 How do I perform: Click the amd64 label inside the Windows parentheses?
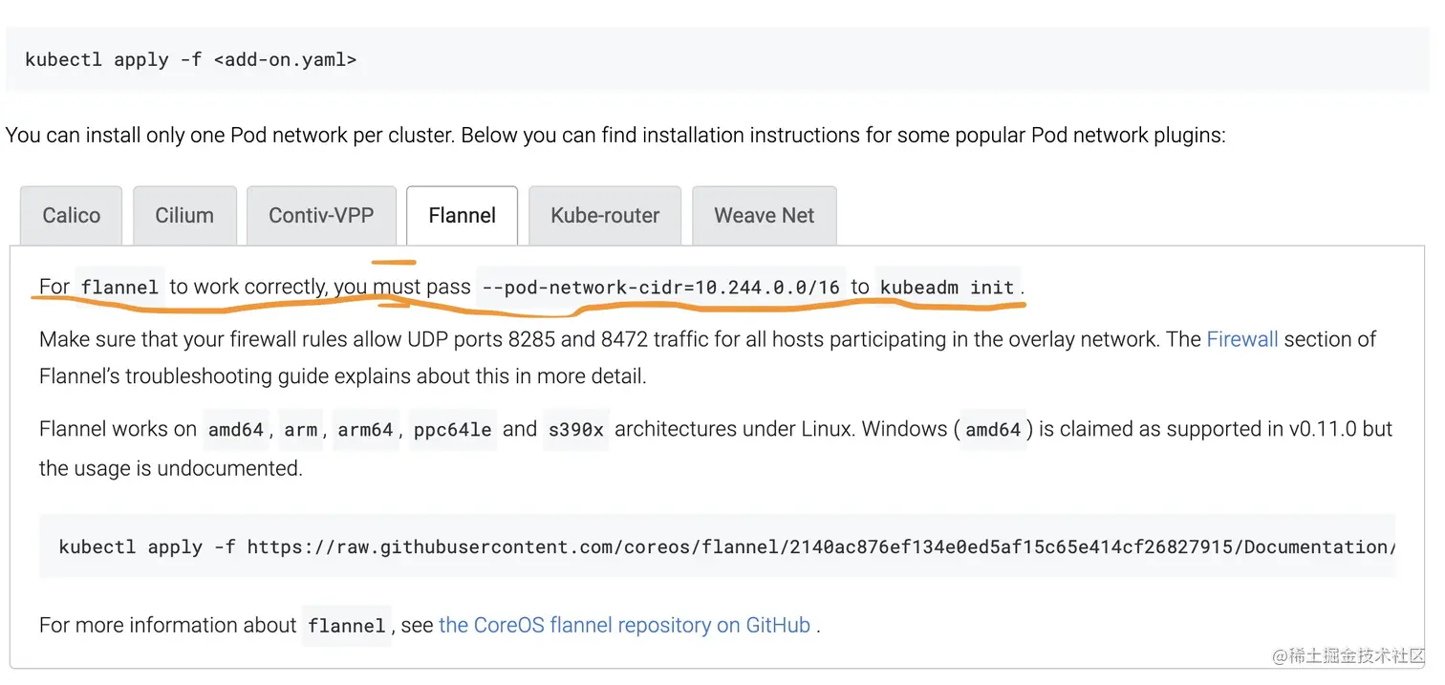pyautogui.click(x=994, y=430)
